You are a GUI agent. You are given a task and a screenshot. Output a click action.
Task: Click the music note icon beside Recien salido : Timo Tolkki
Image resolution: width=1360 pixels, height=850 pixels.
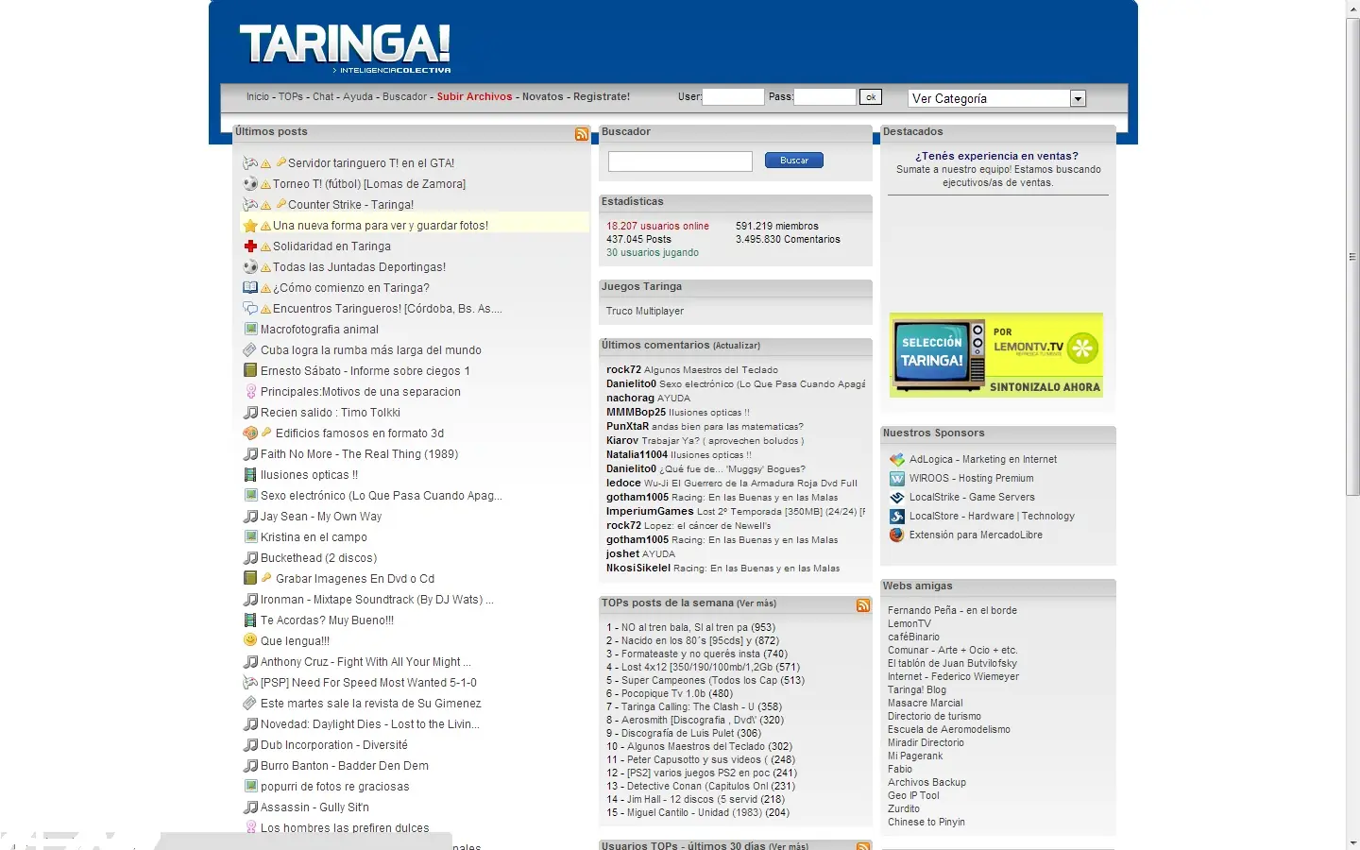250,413
